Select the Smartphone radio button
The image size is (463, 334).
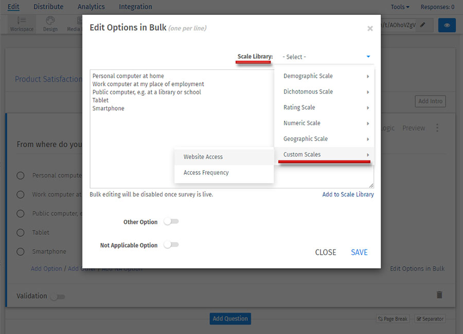(x=21, y=251)
